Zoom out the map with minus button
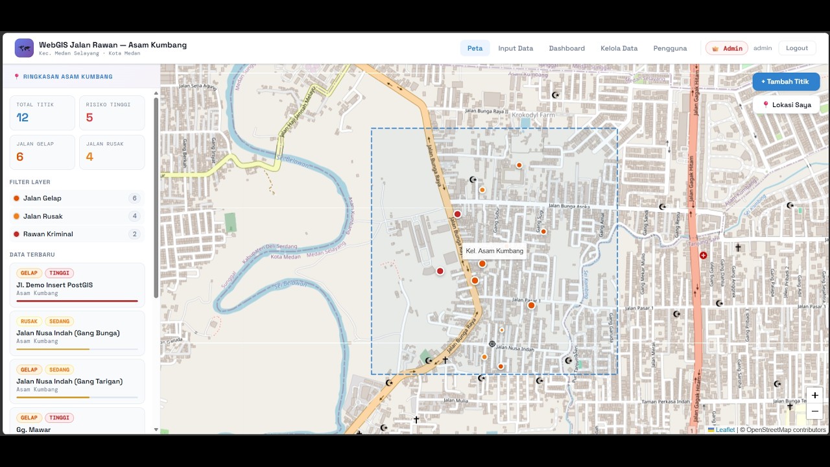Viewport: 830px width, 467px height. [814, 411]
